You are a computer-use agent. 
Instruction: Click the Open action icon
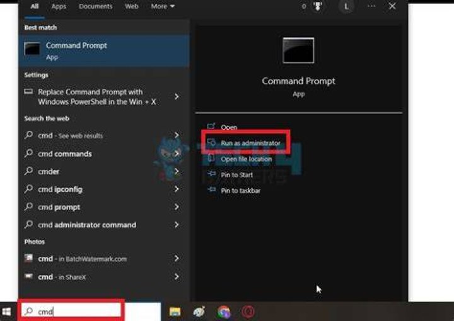pos(211,127)
